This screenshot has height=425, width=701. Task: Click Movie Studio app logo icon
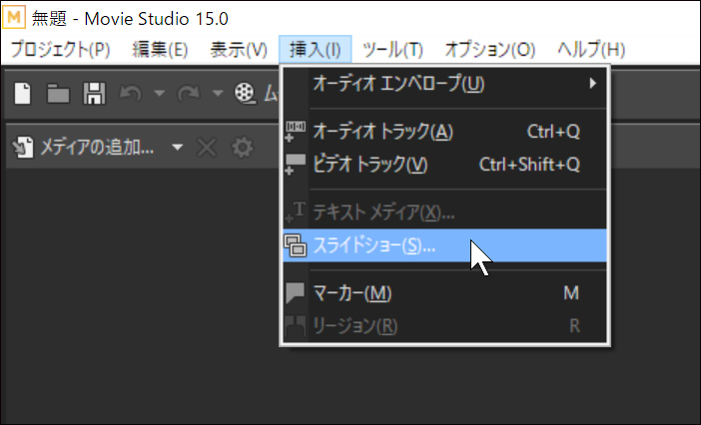coord(14,17)
